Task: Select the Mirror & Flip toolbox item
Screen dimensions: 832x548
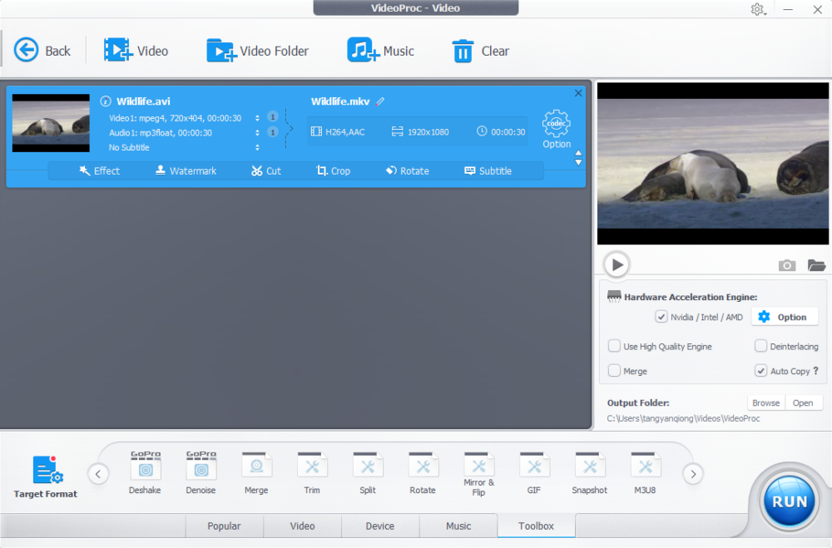Action: [478, 474]
